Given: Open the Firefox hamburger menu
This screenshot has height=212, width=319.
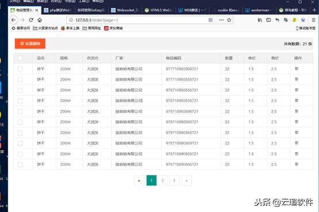Looking at the screenshot, I should coord(313,20).
